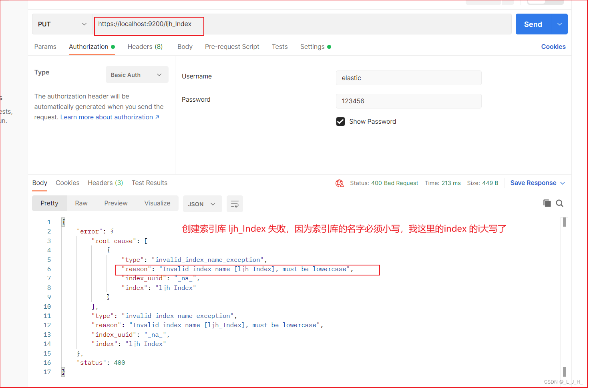Click "index": "ljh_Index" on line 8
This screenshot has width=589, height=388.
159,288
